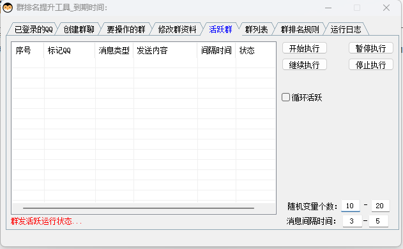Image resolution: width=403 pixels, height=249 pixels.
Task: Click the penguin app icon in title bar
Action: pos(8,8)
